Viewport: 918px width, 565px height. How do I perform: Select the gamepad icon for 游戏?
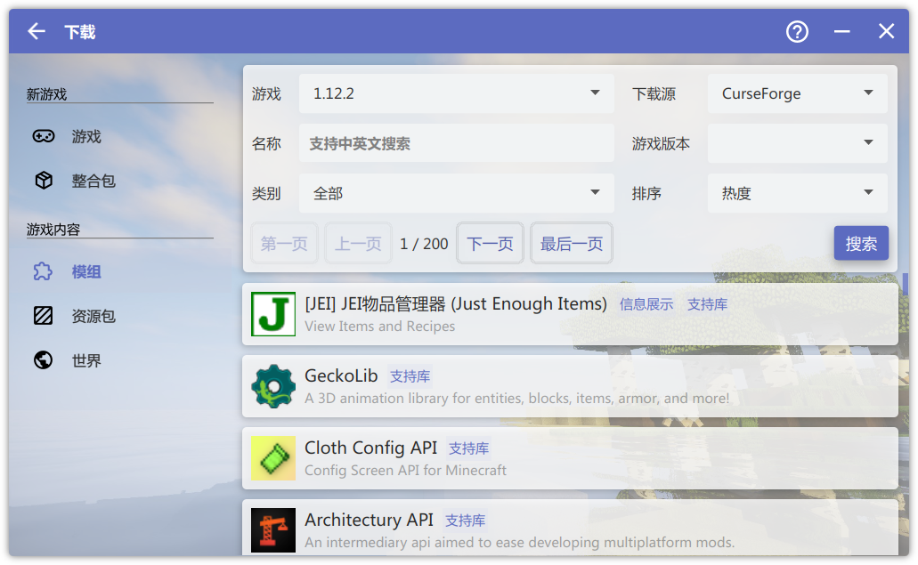point(44,137)
